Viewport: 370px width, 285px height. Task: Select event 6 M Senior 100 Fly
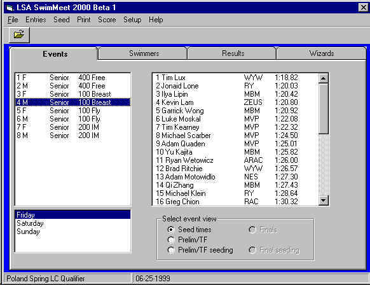click(x=72, y=119)
